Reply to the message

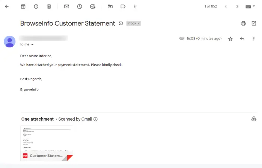tap(242, 39)
